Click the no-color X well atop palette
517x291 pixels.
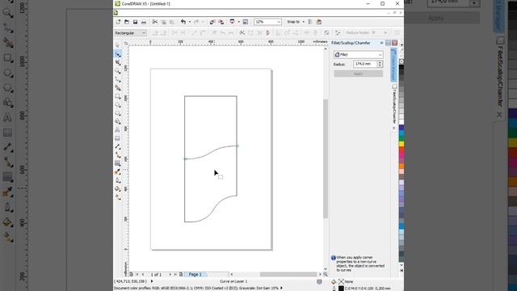[401, 61]
